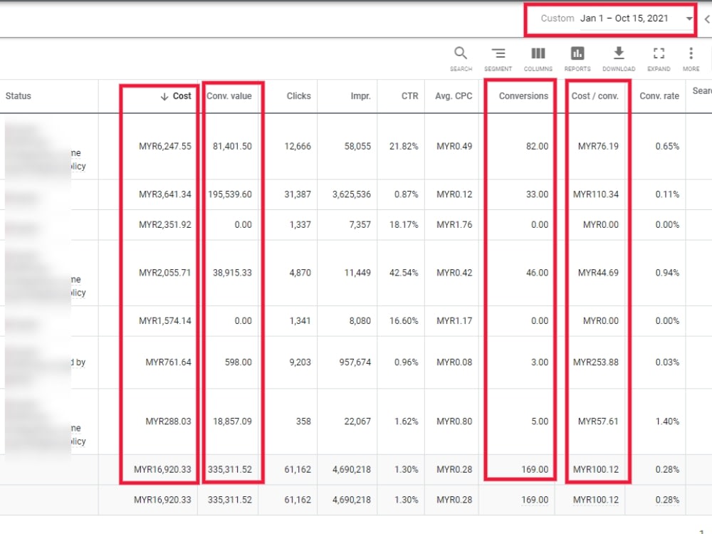Click the clicks value 9,203
Image resolution: width=712 pixels, height=534 pixels.
point(300,362)
